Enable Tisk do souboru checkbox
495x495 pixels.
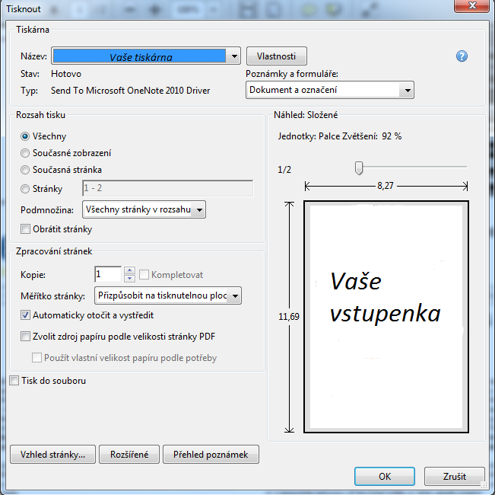tap(14, 380)
